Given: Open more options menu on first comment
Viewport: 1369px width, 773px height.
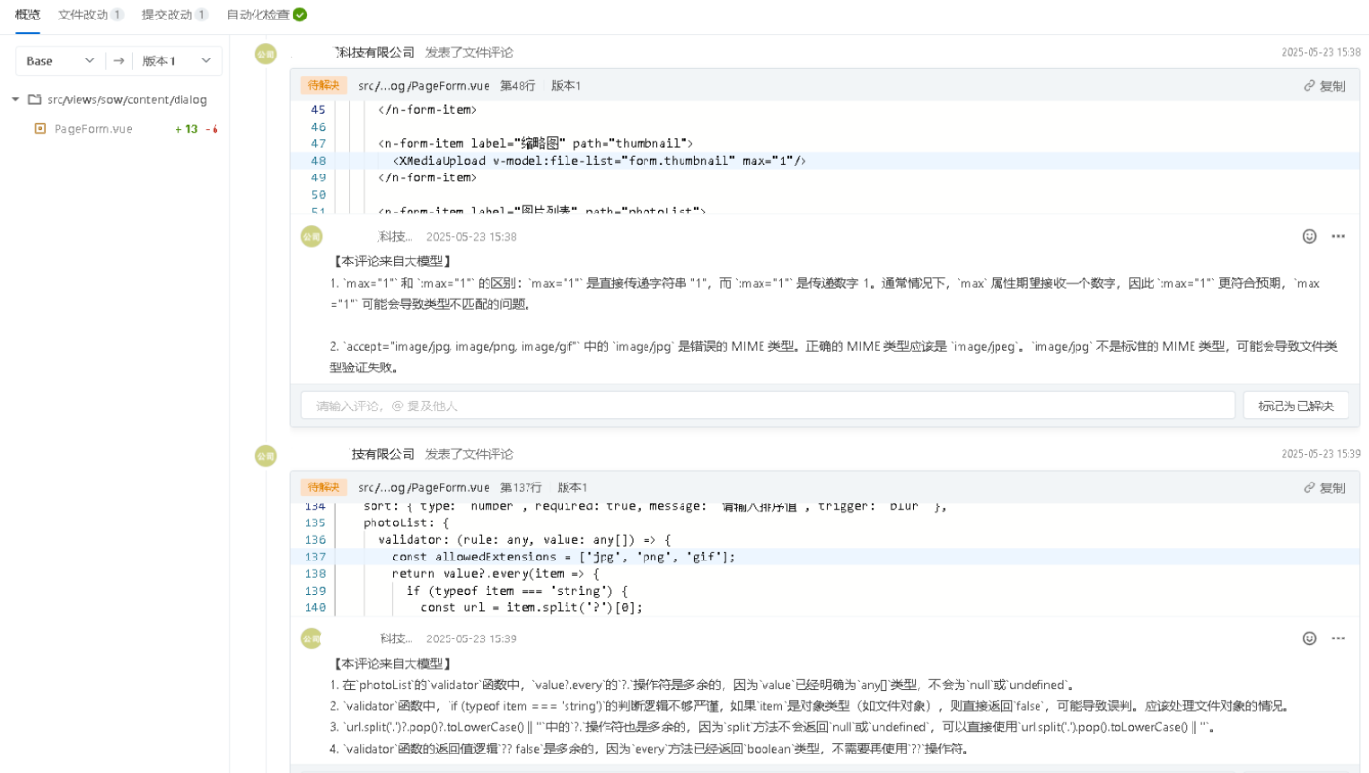Looking at the screenshot, I should point(1338,236).
